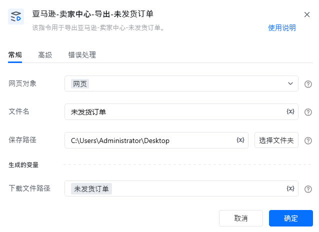Click the 生成的变量 section label

23,165
